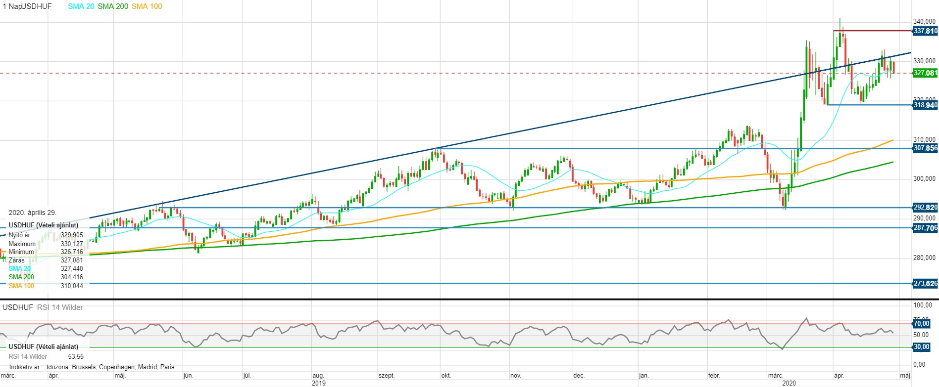Select the 287,706 horizontal level label
Image resolution: width=939 pixels, height=387 pixels.
click(925, 228)
